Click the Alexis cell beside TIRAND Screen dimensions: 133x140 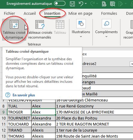pyautogui.click(x=43, y=130)
